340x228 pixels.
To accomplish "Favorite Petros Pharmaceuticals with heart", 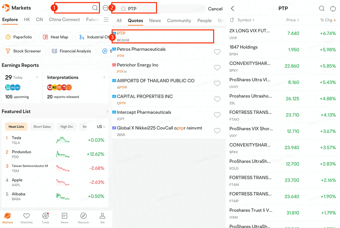I will coord(217,52).
